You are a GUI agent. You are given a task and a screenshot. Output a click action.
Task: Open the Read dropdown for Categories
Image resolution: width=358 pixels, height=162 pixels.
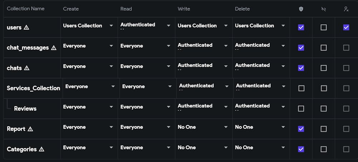(x=146, y=148)
